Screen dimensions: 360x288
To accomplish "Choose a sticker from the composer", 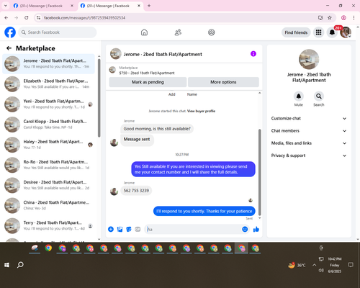I will click(x=129, y=229).
